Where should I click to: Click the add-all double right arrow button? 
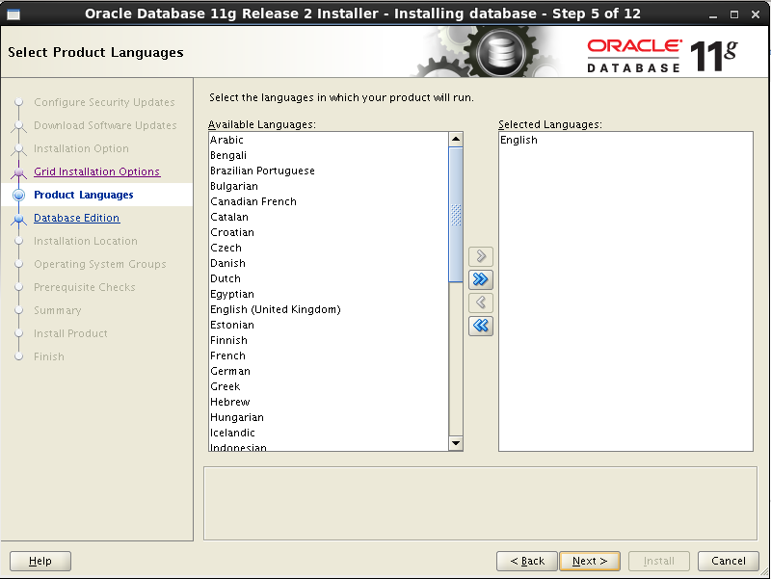point(480,279)
